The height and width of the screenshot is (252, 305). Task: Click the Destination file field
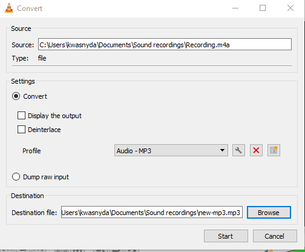(152, 212)
